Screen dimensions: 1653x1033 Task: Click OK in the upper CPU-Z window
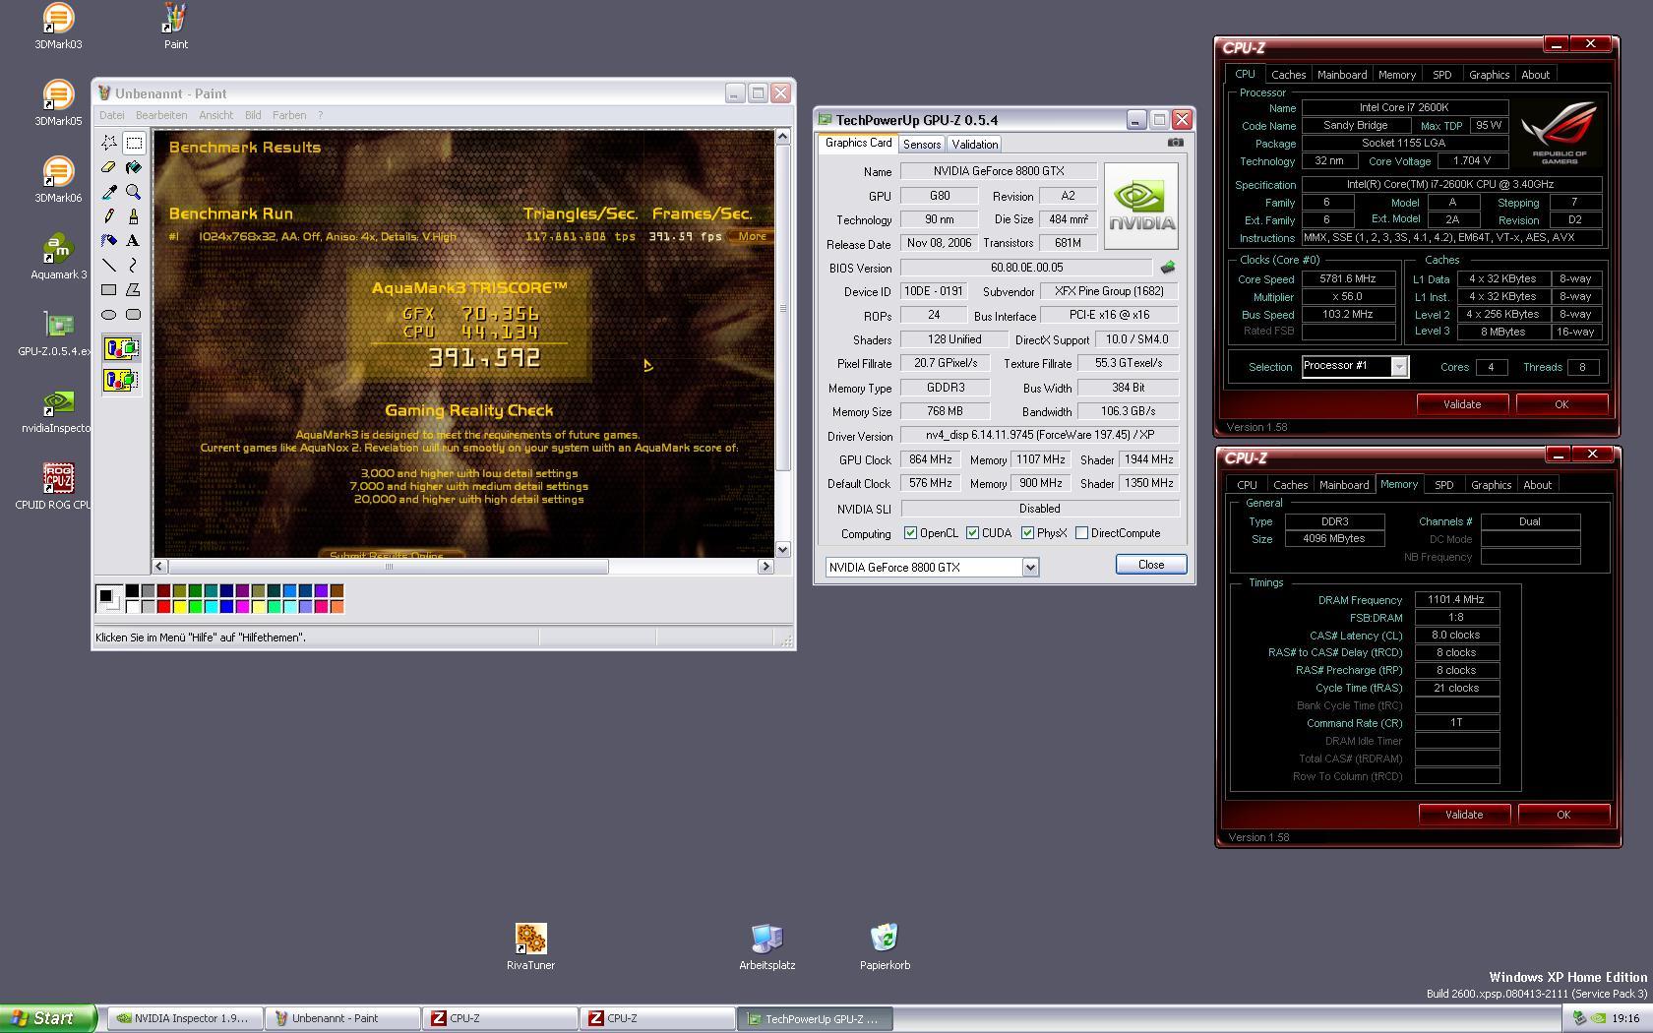[x=1561, y=404]
